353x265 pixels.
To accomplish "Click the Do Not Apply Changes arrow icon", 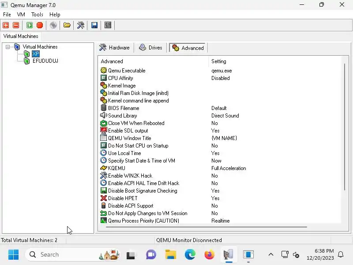I will (x=104, y=213).
